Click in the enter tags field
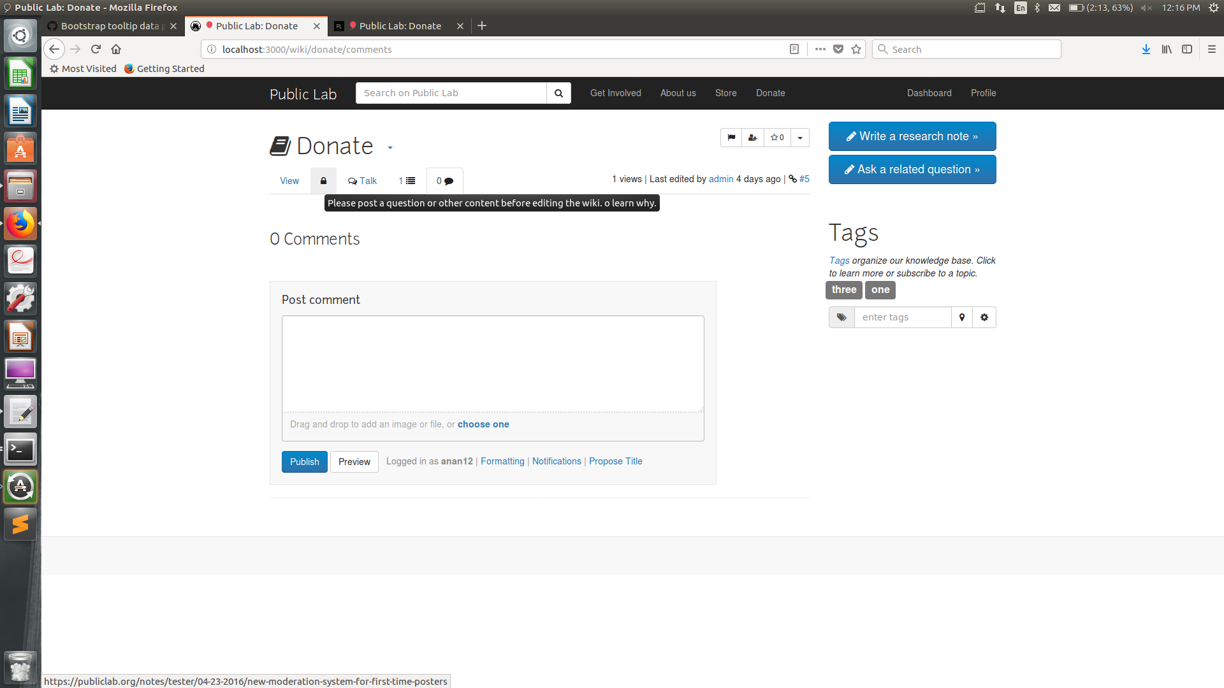 coord(902,317)
